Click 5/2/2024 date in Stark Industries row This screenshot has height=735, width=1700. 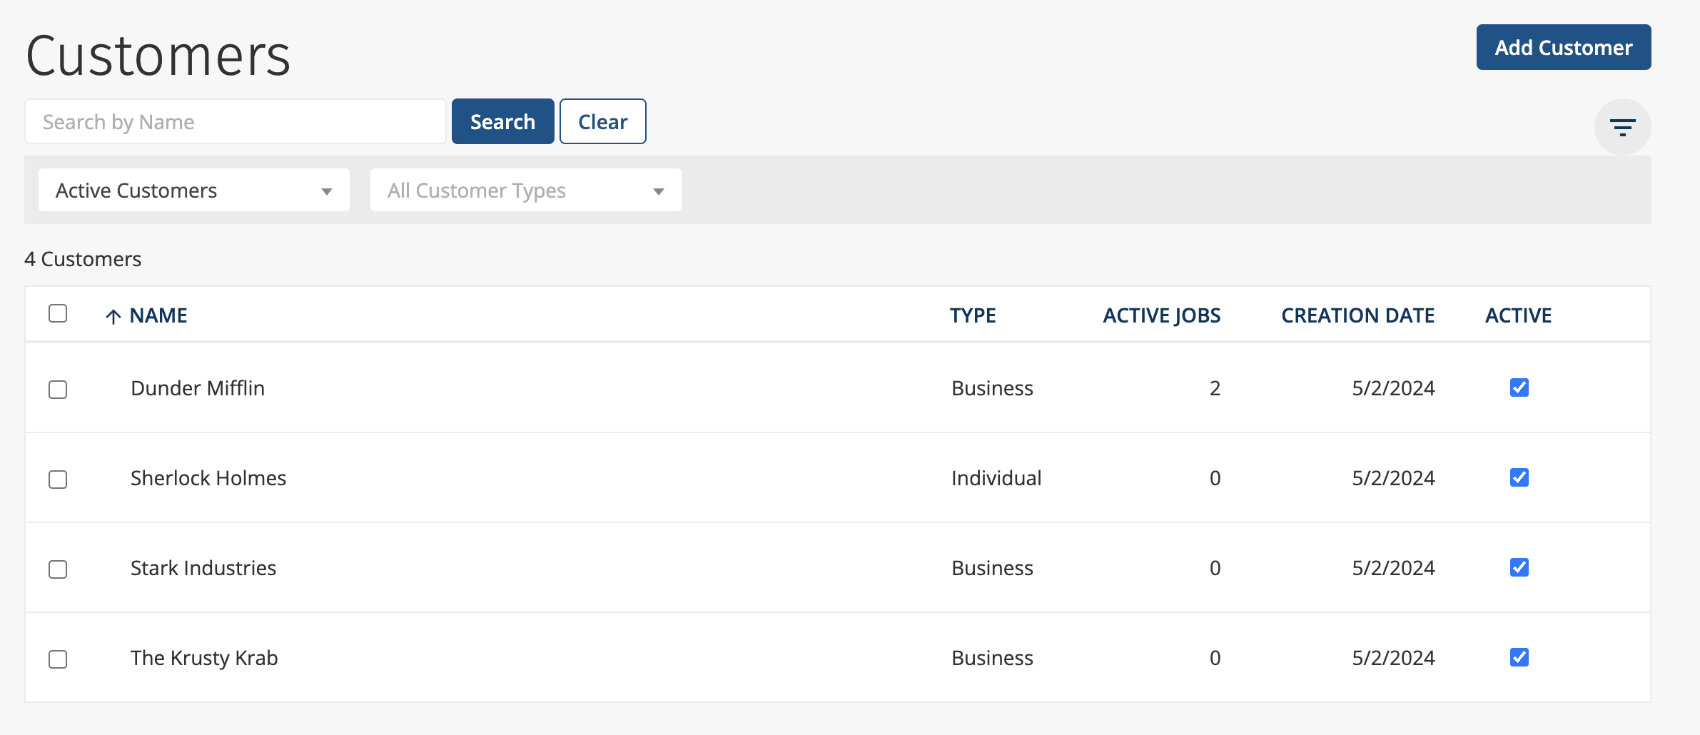pos(1393,568)
